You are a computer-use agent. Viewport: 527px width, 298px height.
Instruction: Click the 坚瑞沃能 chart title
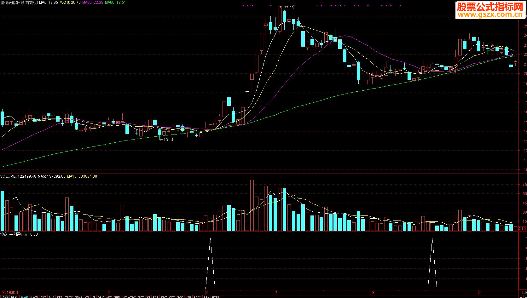[x=19, y=3]
